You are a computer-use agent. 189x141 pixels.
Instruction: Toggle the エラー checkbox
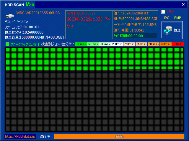[163, 12]
